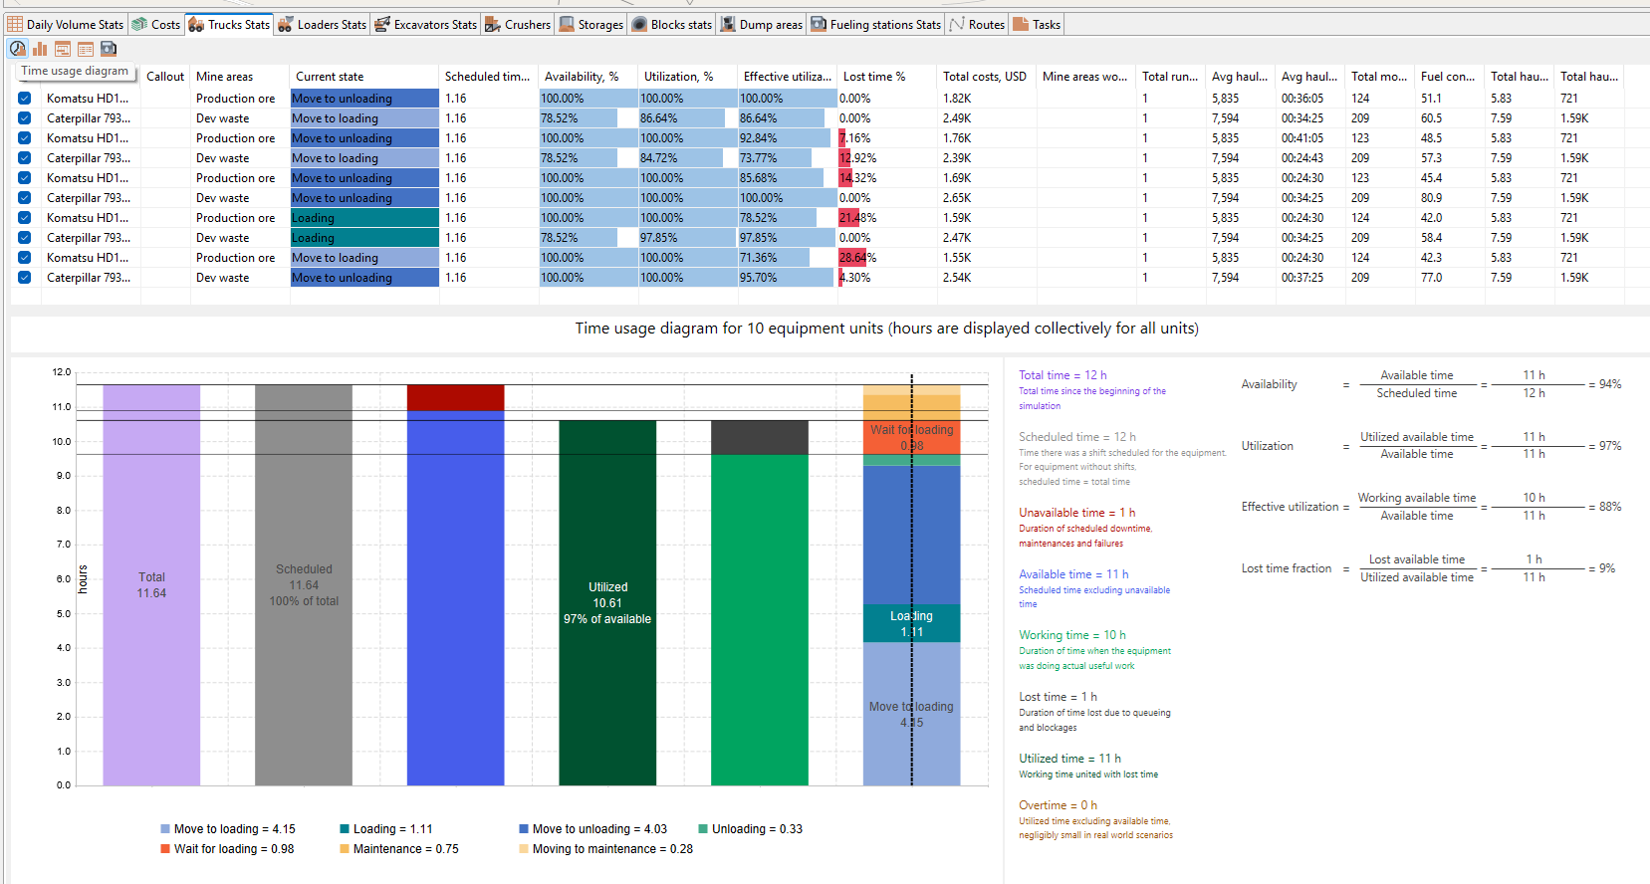This screenshot has width=1650, height=884.
Task: Sort by Mine areas column header
Action: pyautogui.click(x=240, y=77)
